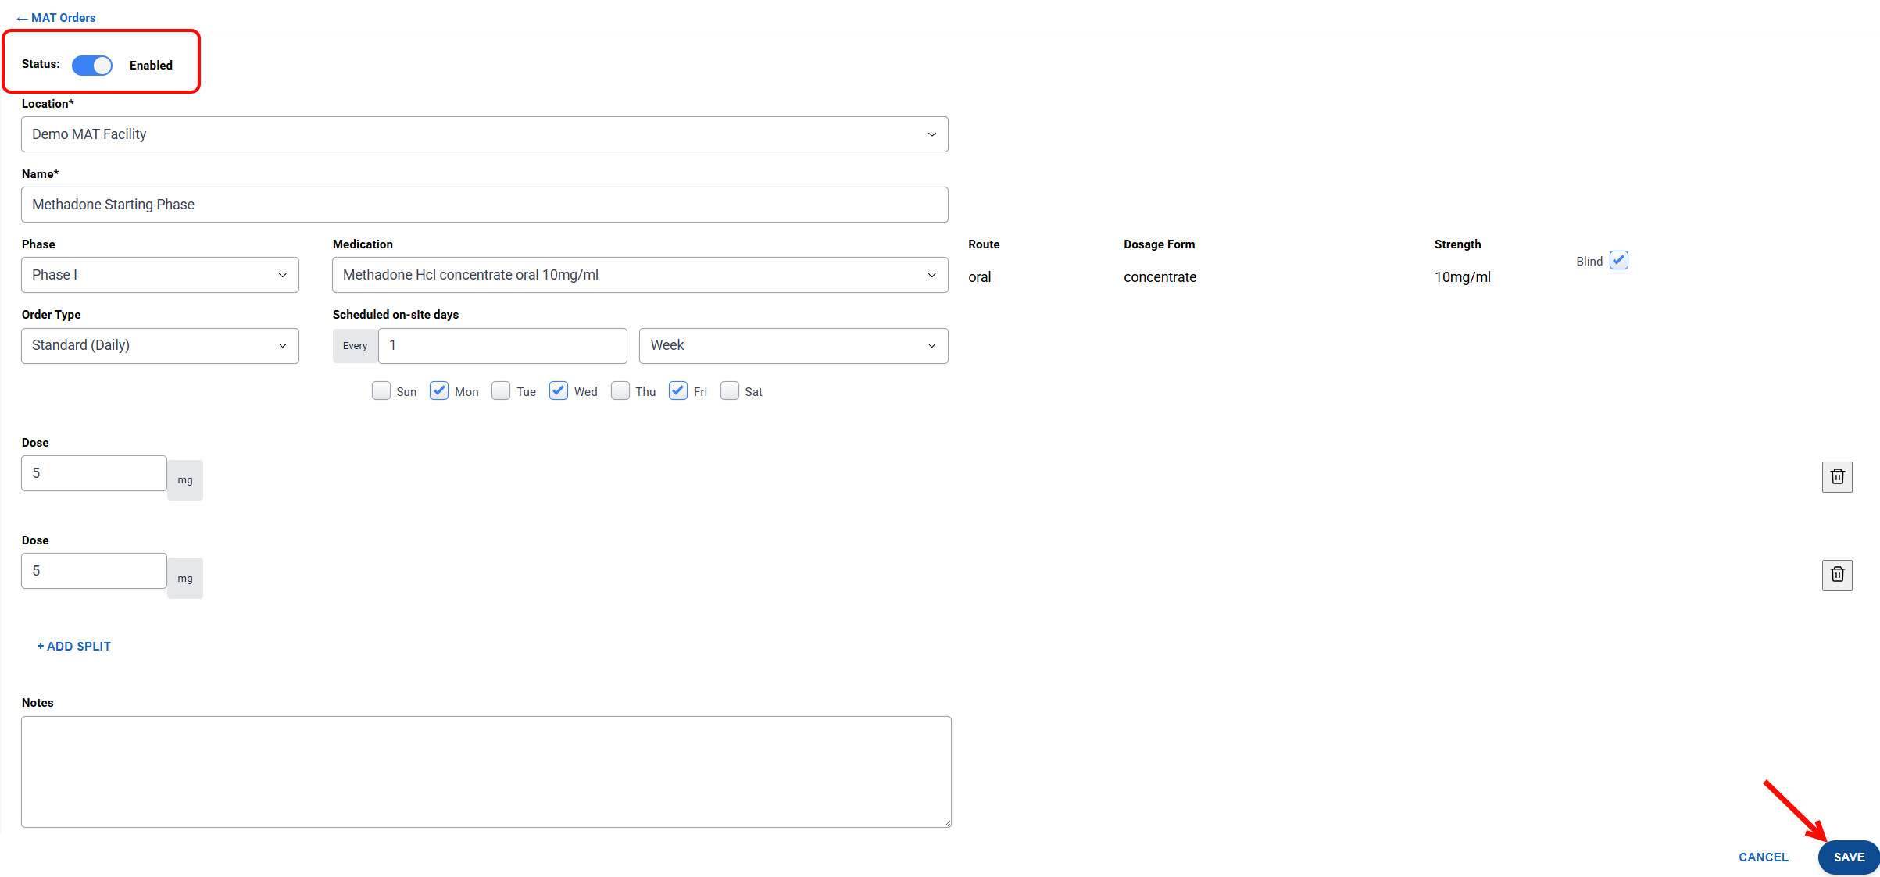Uncheck the Blind checkbox
The image size is (1880, 877).
tap(1618, 261)
